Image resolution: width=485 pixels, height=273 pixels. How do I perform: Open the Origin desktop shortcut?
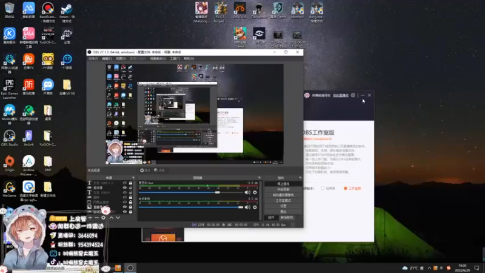tap(9, 163)
